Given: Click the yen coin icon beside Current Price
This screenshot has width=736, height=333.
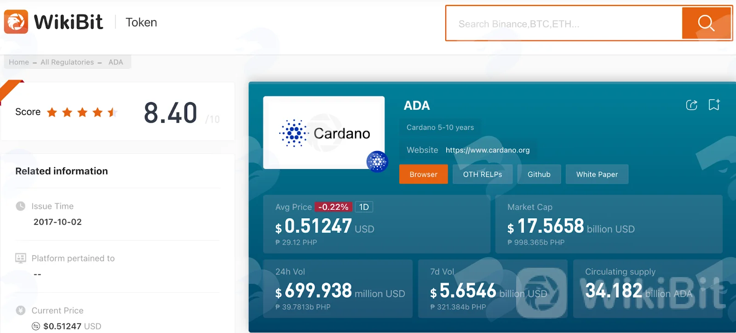Looking at the screenshot, I should (x=21, y=310).
